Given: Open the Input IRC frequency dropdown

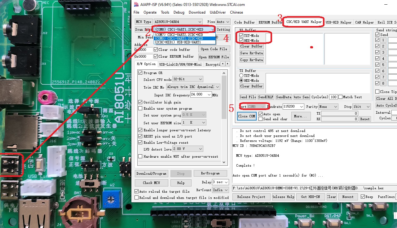Looking at the screenshot, I should [209, 95].
